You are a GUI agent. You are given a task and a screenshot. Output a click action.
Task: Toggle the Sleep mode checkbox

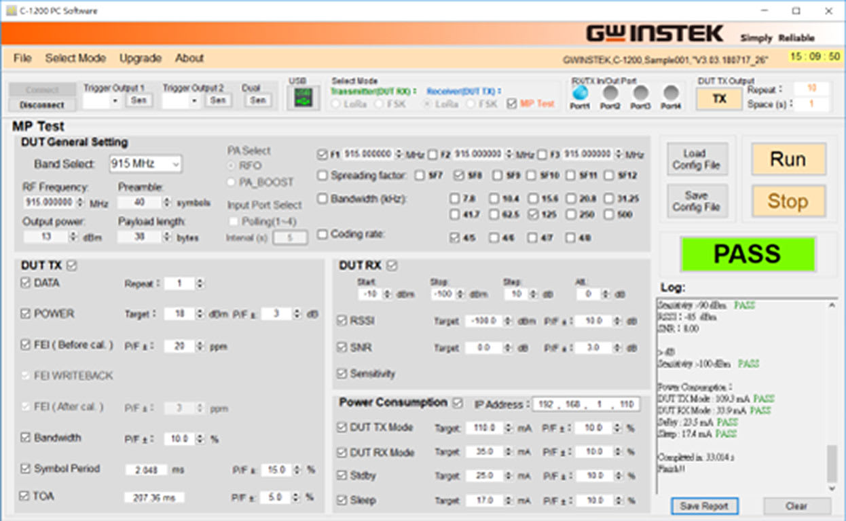[342, 500]
